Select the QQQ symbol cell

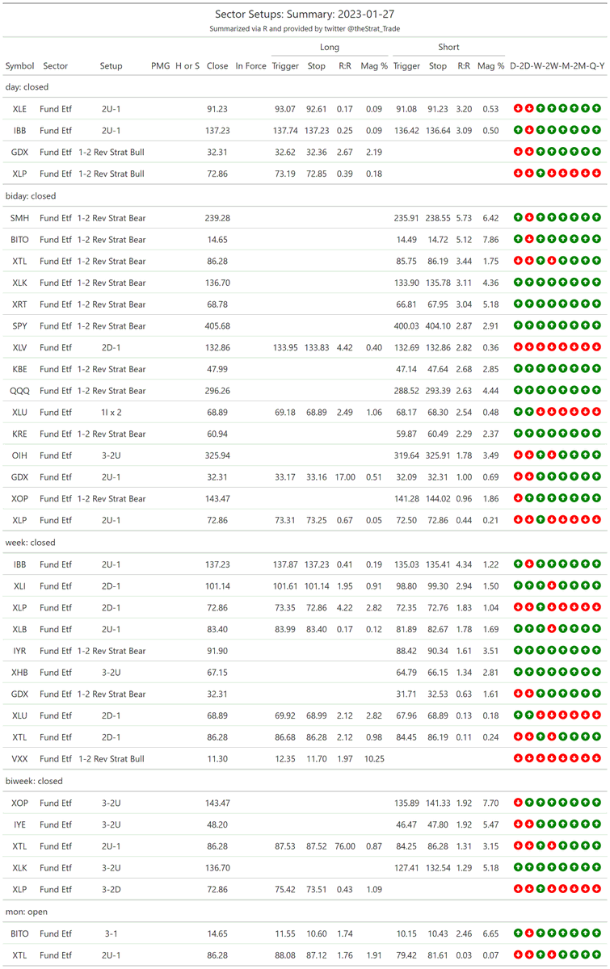(19, 391)
